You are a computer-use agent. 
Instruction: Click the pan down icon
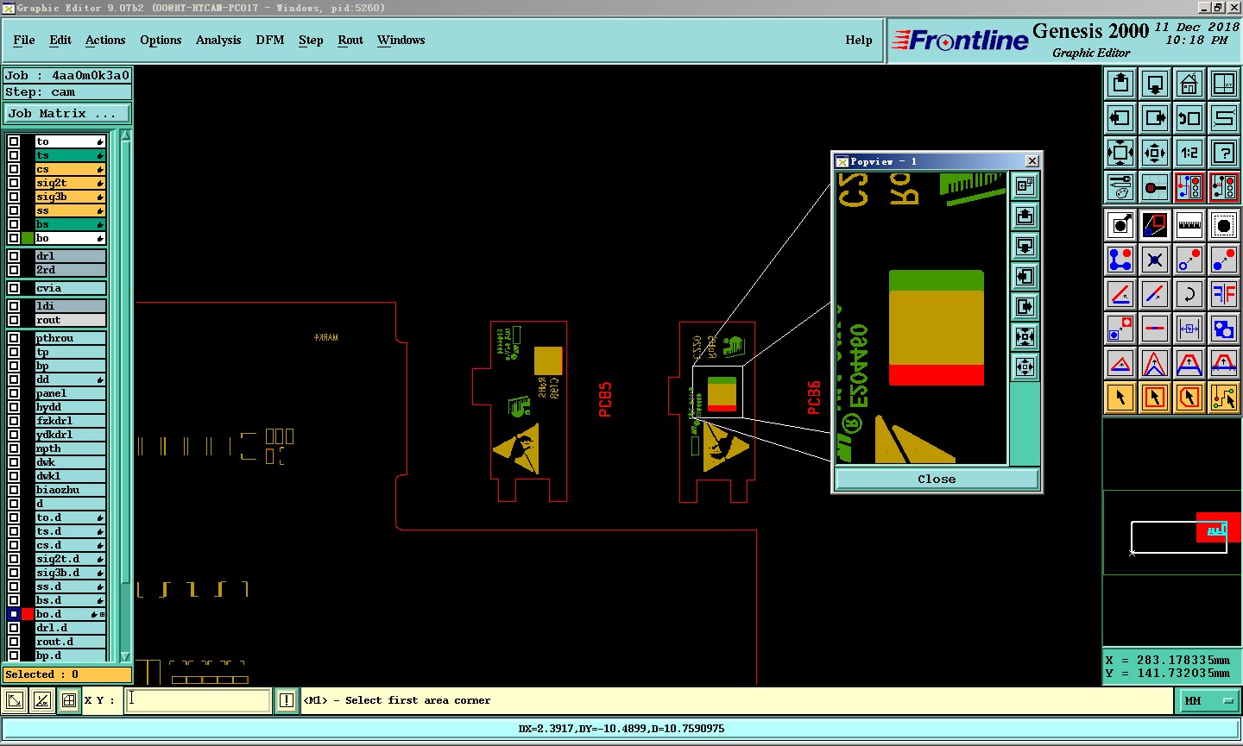pos(1155,84)
